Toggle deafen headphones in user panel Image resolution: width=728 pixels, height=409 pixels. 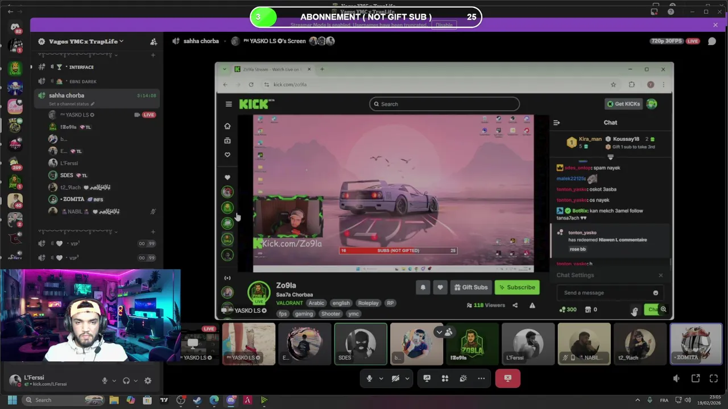pyautogui.click(x=126, y=381)
